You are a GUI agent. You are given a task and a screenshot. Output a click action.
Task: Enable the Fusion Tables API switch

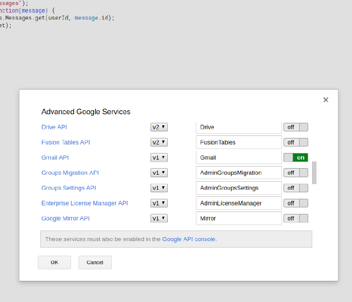point(296,142)
